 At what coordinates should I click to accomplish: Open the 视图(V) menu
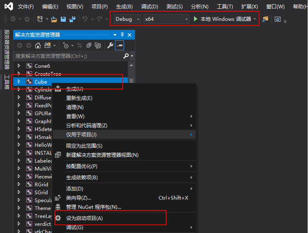coord(75,7)
